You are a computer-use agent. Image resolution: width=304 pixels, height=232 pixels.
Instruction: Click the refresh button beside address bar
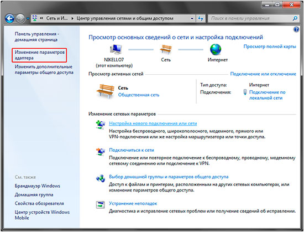pos(201,18)
